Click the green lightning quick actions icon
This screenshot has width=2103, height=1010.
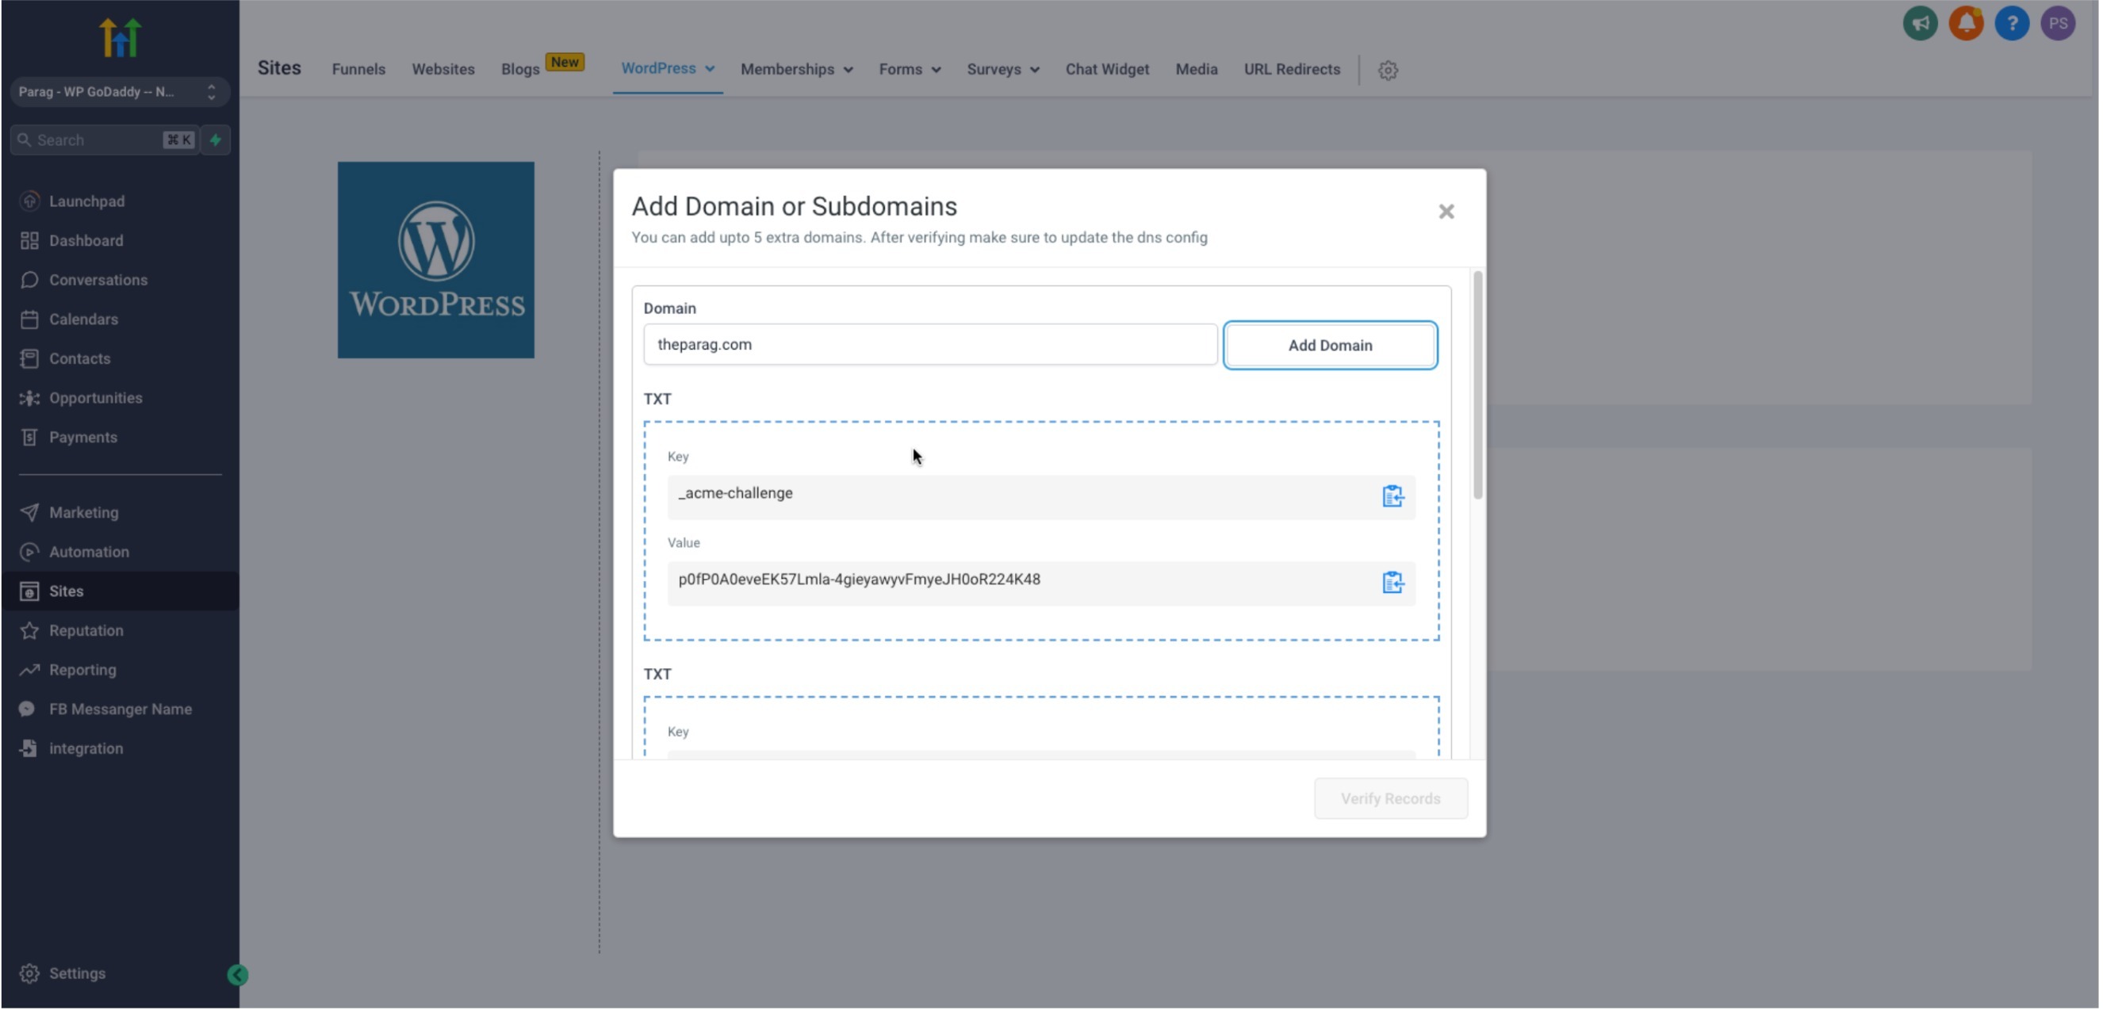point(216,140)
